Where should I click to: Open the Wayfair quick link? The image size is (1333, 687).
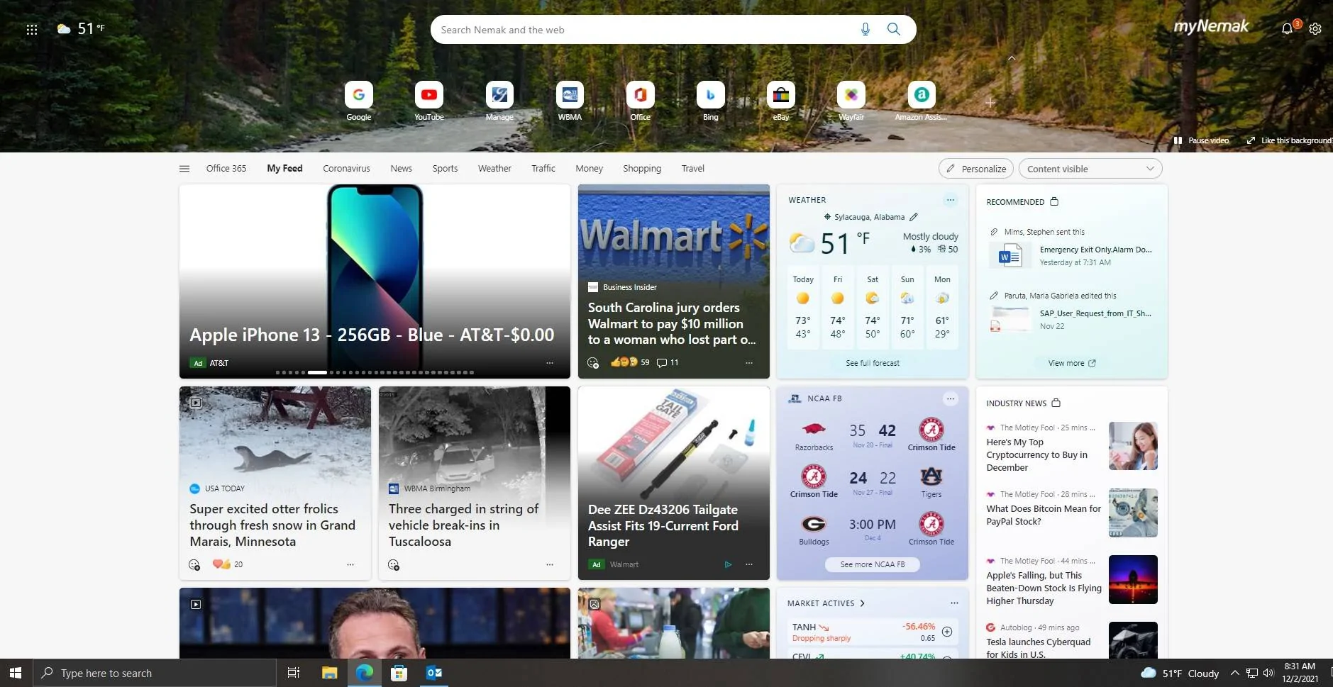[851, 101]
